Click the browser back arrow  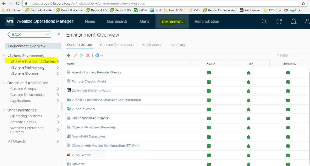point(4,3)
